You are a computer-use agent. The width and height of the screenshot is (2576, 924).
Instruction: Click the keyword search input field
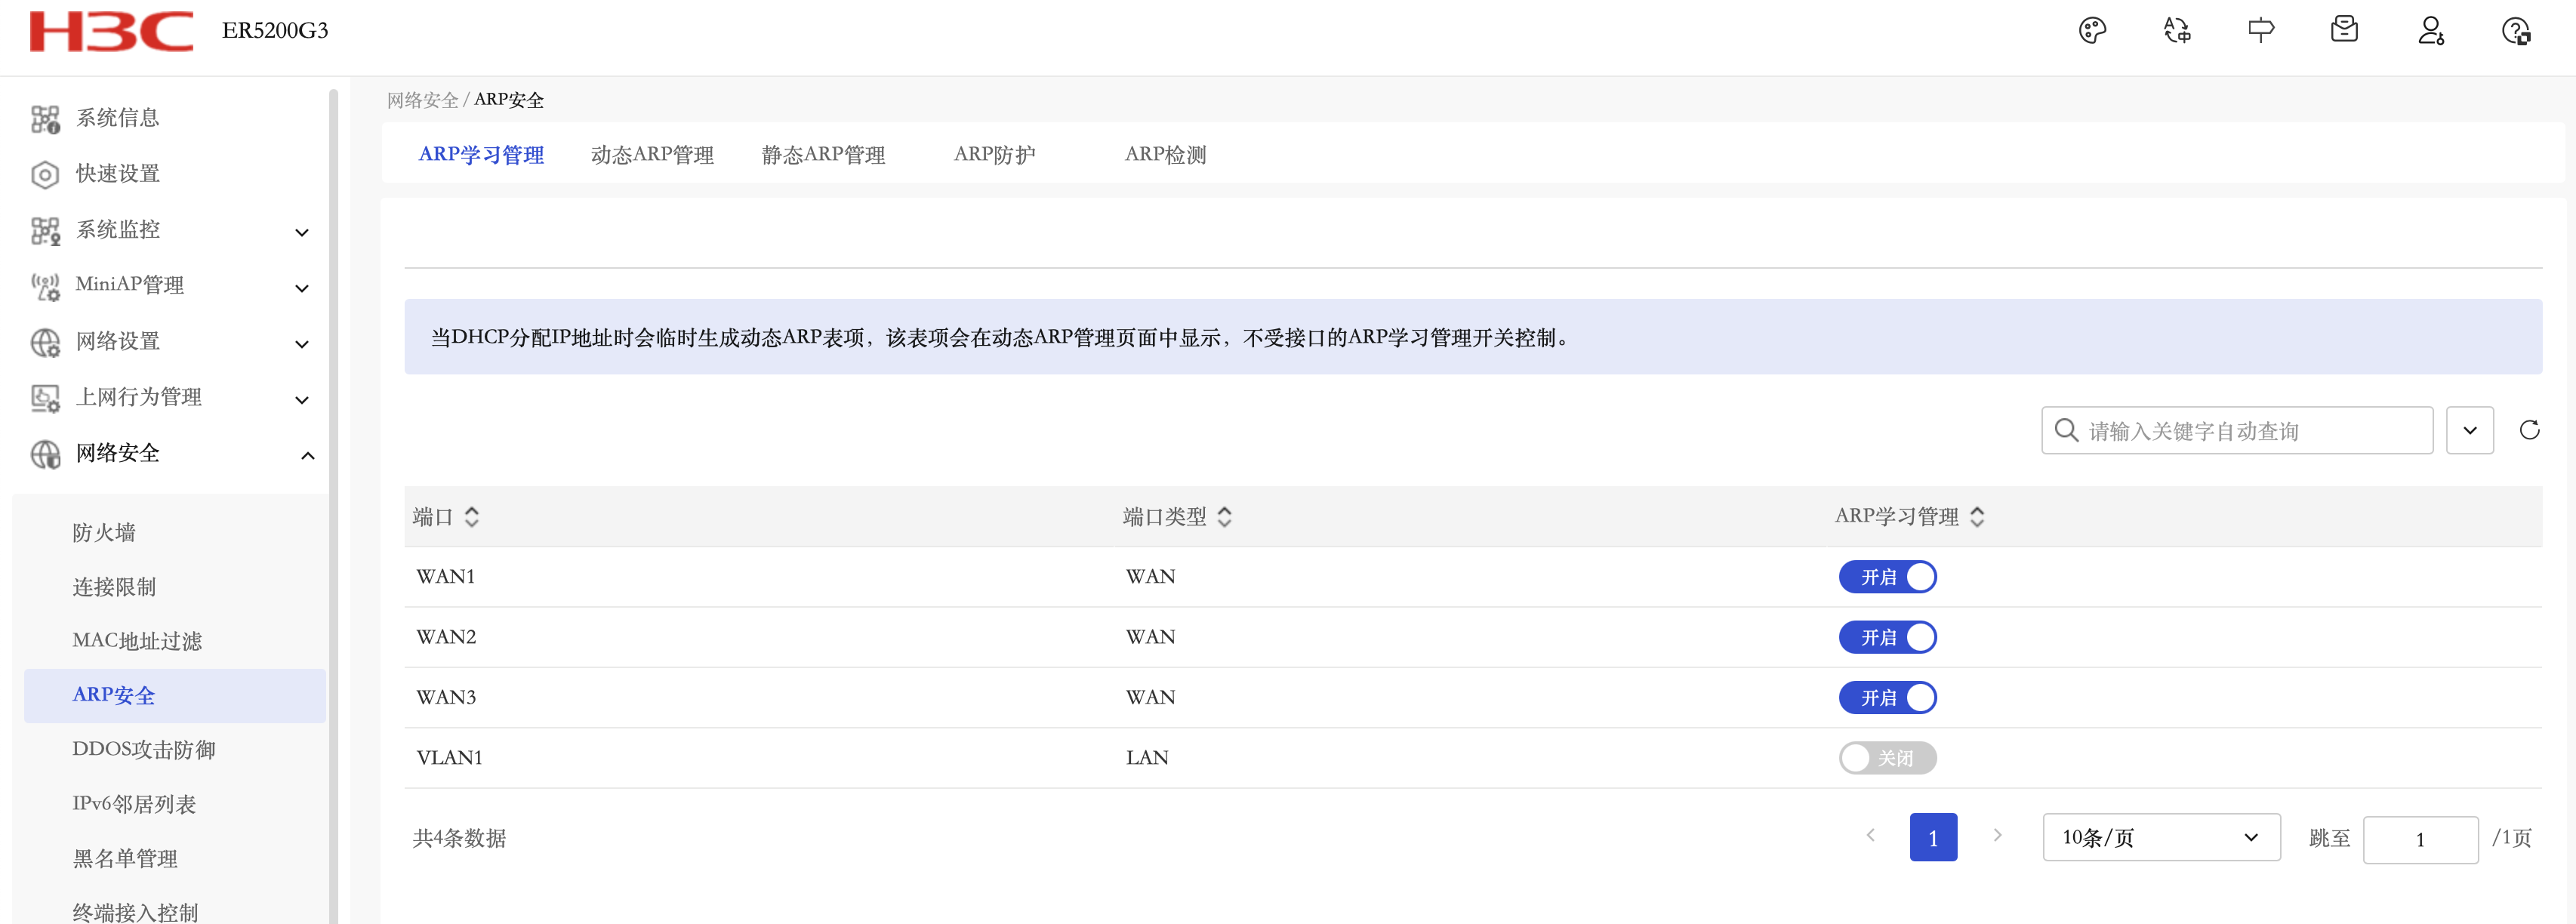coord(2250,430)
